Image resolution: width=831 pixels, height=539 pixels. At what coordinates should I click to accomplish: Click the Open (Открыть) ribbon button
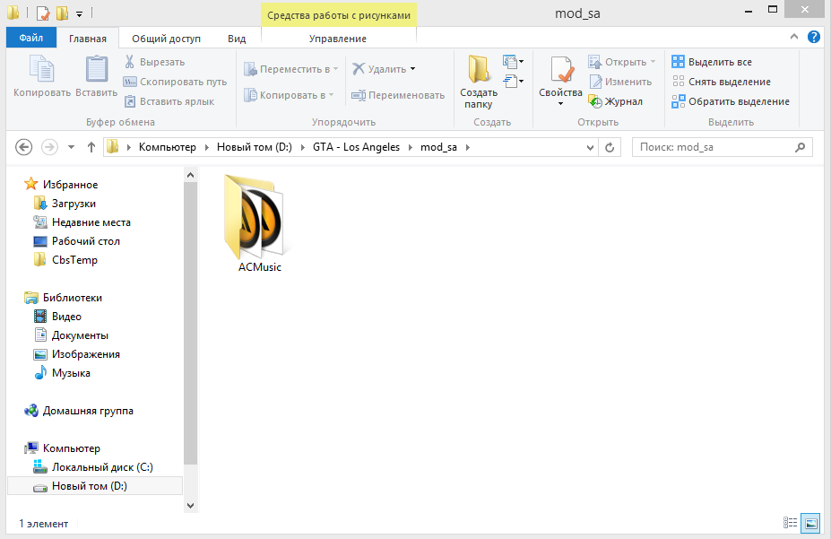[x=622, y=62]
